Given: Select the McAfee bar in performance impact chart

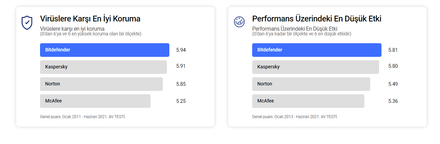Looking at the screenshot, I should point(308,101).
